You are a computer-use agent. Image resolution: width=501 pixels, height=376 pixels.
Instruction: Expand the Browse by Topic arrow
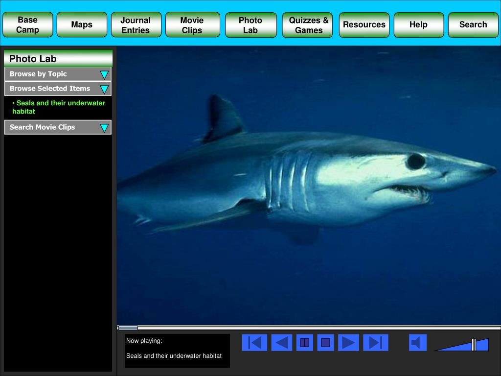[104, 75]
